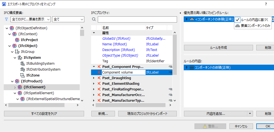Viewport: 274px width, 132px height.
Task: Click the (IfcSpatialElement) entity icon
Action: [20, 93]
